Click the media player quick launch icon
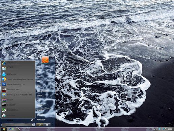The image size is (174, 131). pos(13,129)
